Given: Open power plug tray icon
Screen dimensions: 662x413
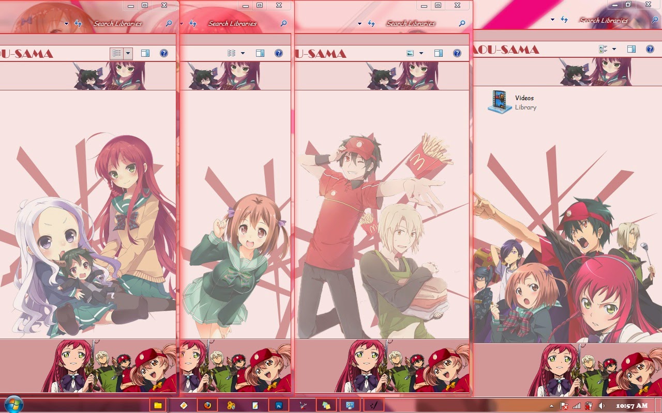Looking at the screenshot, I should point(589,406).
